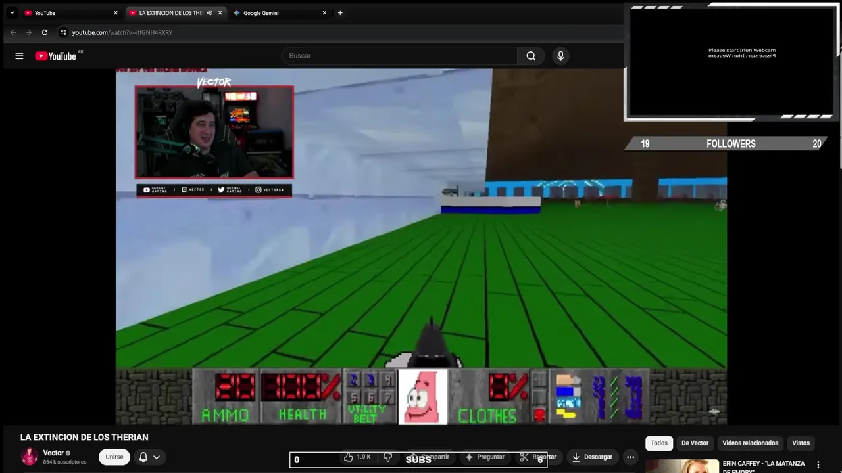Select the De Vector filter chip
The width and height of the screenshot is (842, 473).
[695, 443]
